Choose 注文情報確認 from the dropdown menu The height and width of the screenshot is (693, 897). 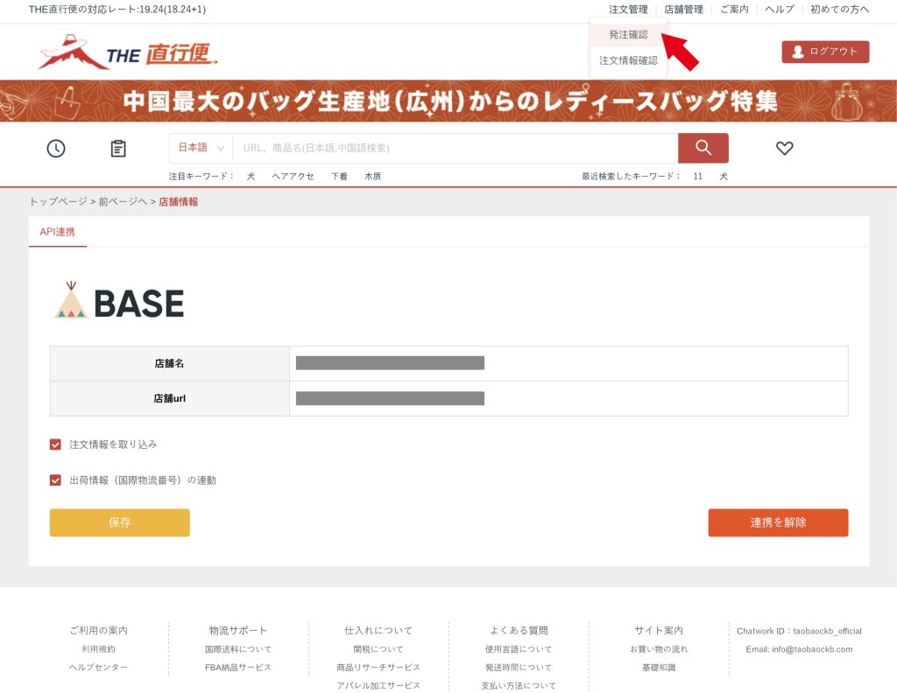tap(628, 60)
